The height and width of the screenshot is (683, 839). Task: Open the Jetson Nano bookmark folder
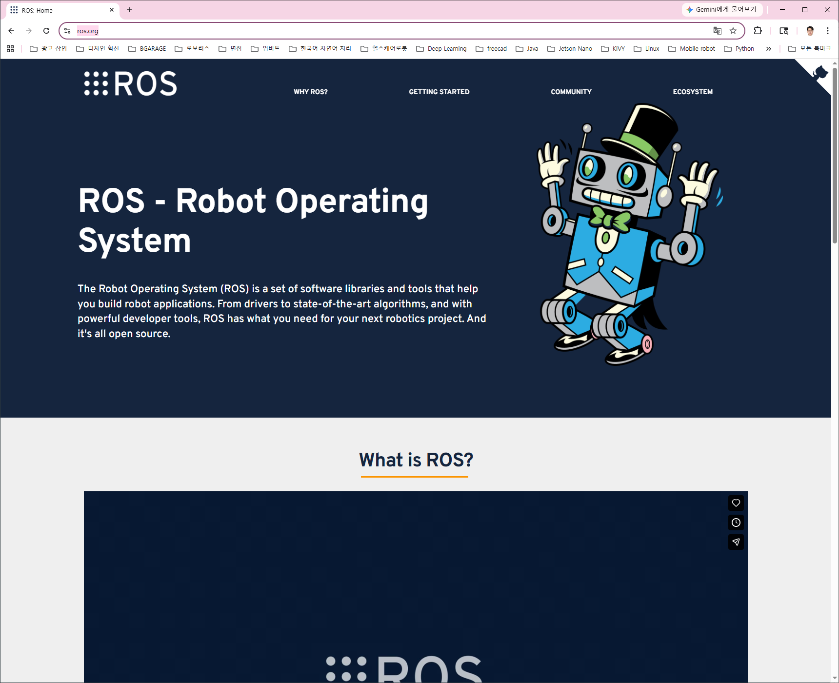coord(570,49)
